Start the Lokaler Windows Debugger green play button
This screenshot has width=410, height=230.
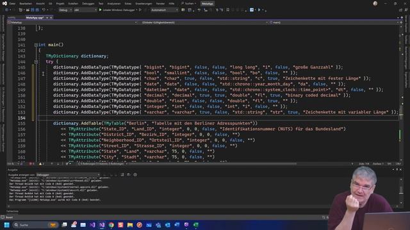point(101,10)
